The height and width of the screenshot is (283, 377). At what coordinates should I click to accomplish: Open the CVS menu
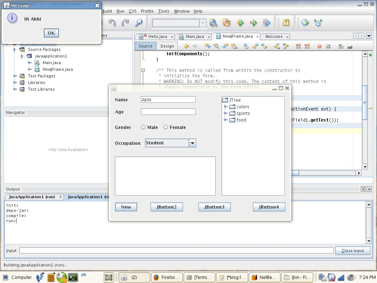point(133,11)
